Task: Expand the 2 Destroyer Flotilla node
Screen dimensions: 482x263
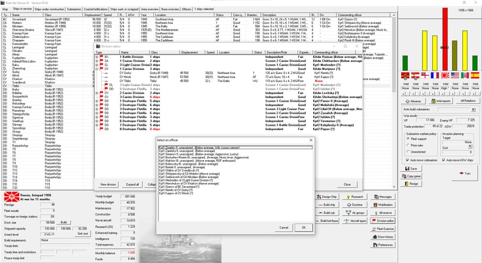Action: (97, 105)
